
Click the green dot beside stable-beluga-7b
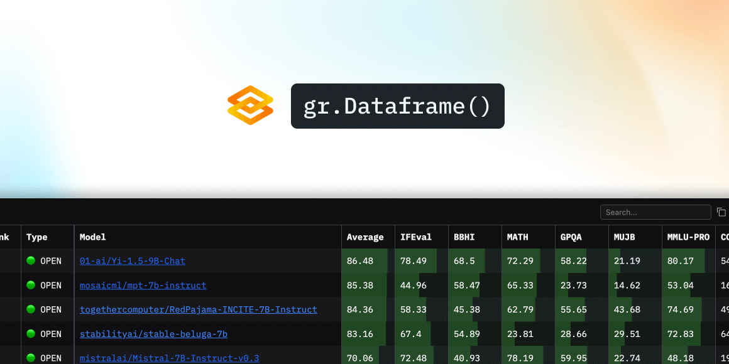[31, 334]
